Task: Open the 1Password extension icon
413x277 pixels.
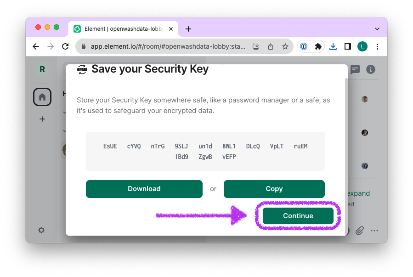Action: click(x=304, y=46)
